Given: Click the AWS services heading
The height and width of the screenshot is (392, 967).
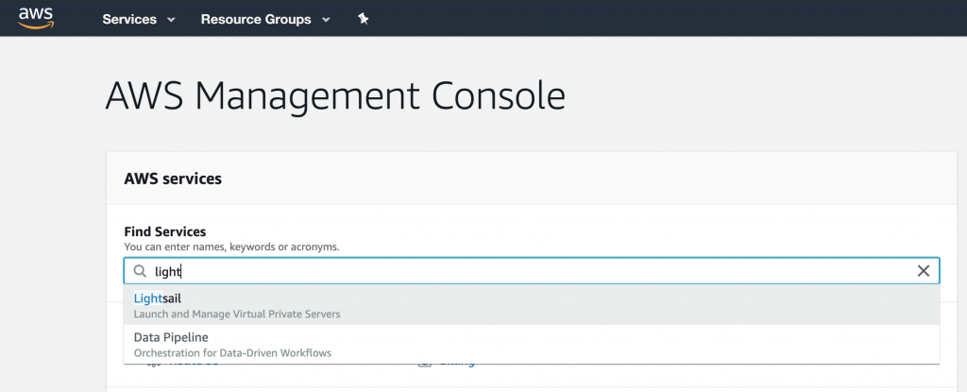Looking at the screenshot, I should (x=173, y=179).
